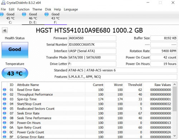This screenshot has height=140, width=179.
Task: Click the status orb for Read Error Rate
Action: (x=5, y=90)
